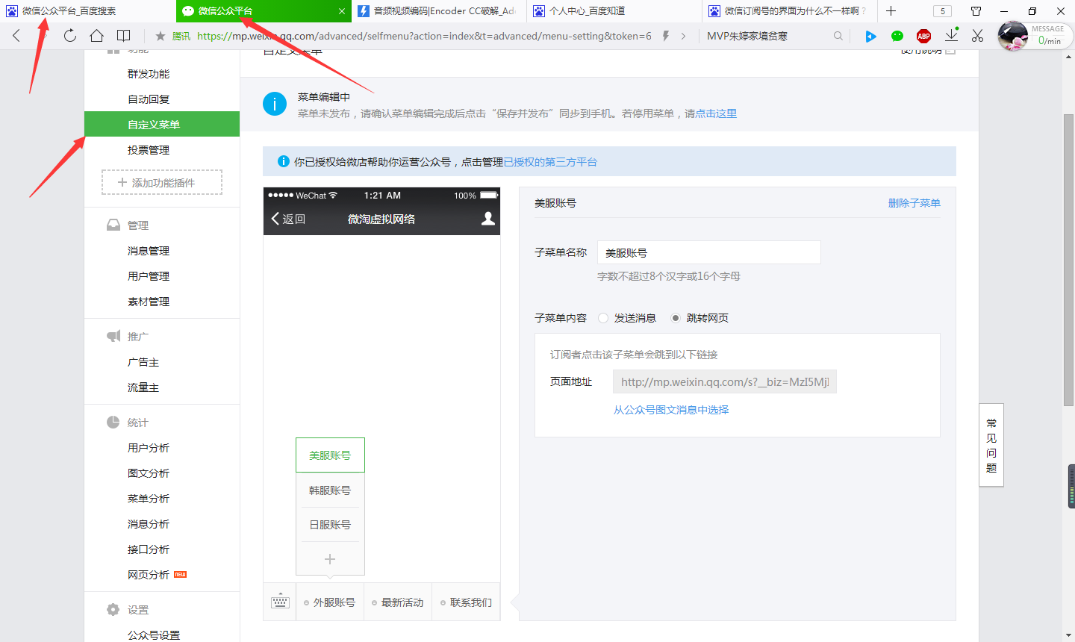1075x642 pixels.
Task: Select 韩服账号 submenu item in preview
Action: [330, 490]
